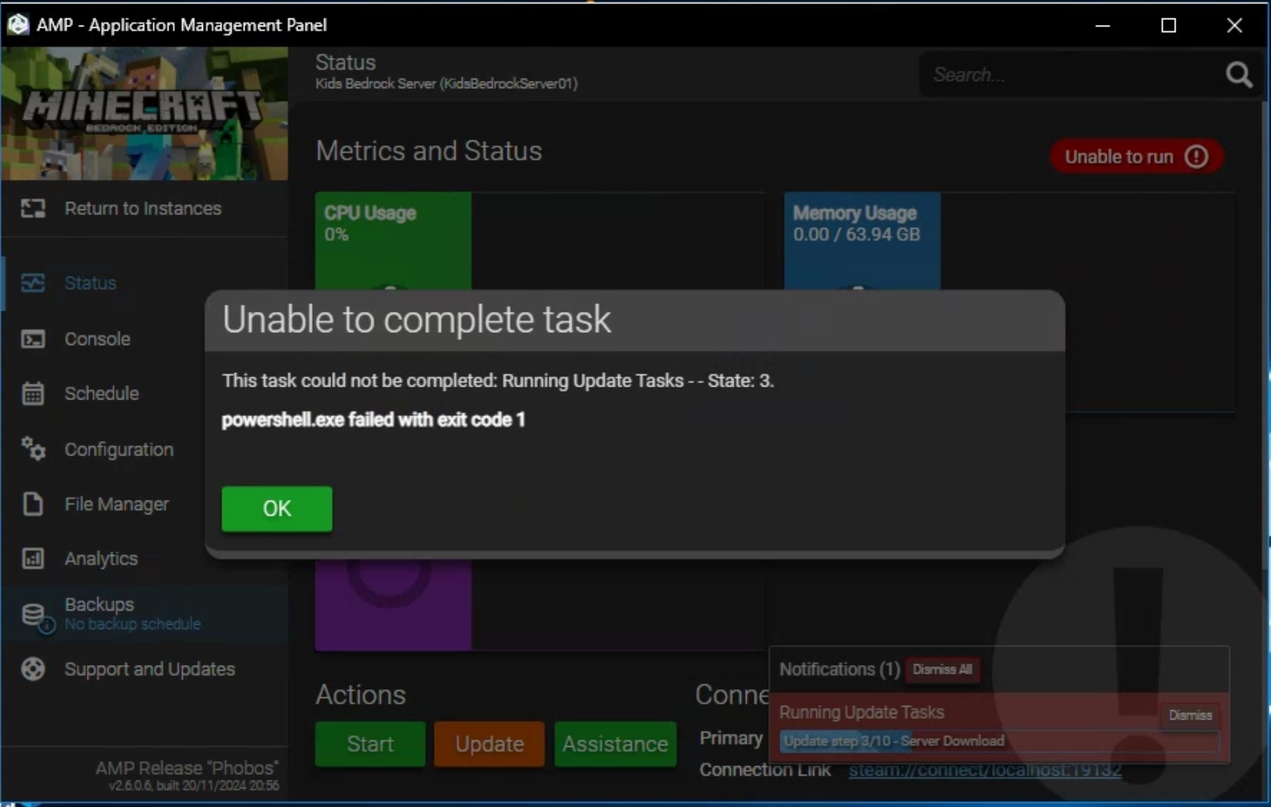Click the 'Metrics and Status' heading

click(x=429, y=151)
